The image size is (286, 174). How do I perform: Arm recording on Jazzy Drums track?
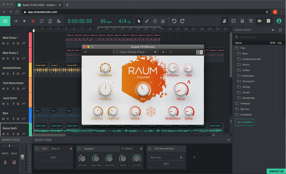[x=14, y=103]
